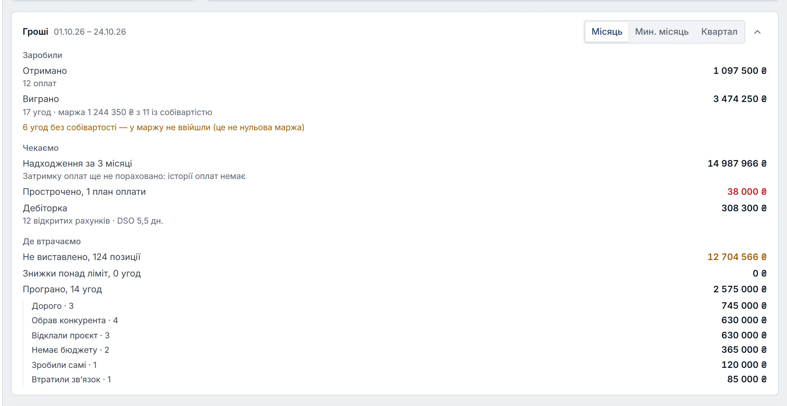Click the 85 000 ₴ amount
787x406 pixels.
[747, 379]
